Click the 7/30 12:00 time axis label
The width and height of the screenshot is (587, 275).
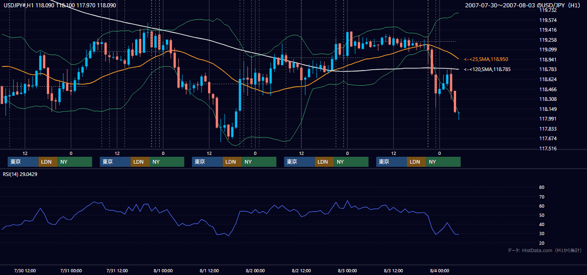[25, 270]
